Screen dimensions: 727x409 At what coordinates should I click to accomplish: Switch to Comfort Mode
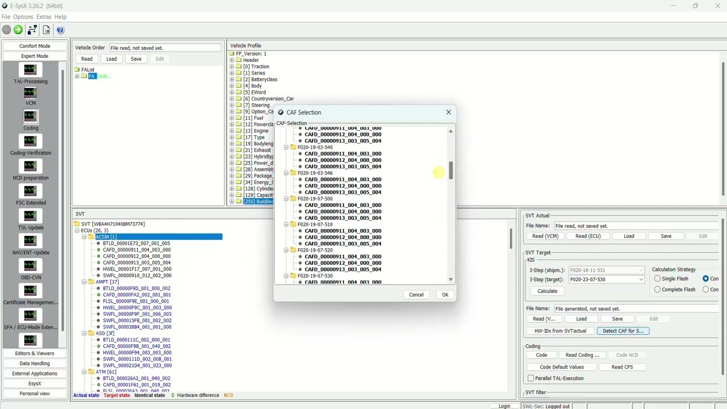(35, 46)
